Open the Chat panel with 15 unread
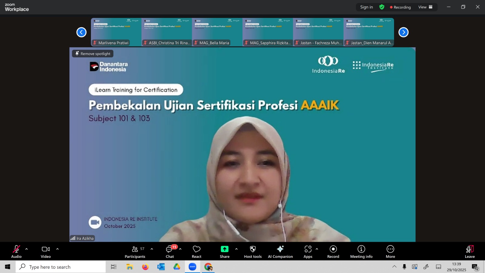 169,251
